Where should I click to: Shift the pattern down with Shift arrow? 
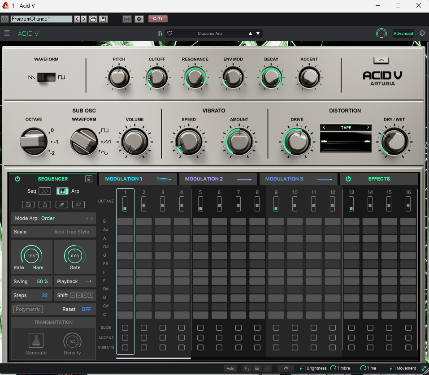click(79, 295)
